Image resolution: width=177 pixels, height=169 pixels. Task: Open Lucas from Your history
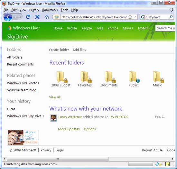tap(11, 109)
